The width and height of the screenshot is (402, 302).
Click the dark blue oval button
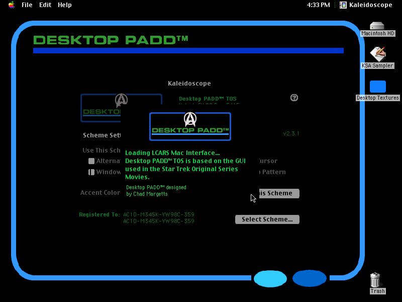click(x=310, y=278)
